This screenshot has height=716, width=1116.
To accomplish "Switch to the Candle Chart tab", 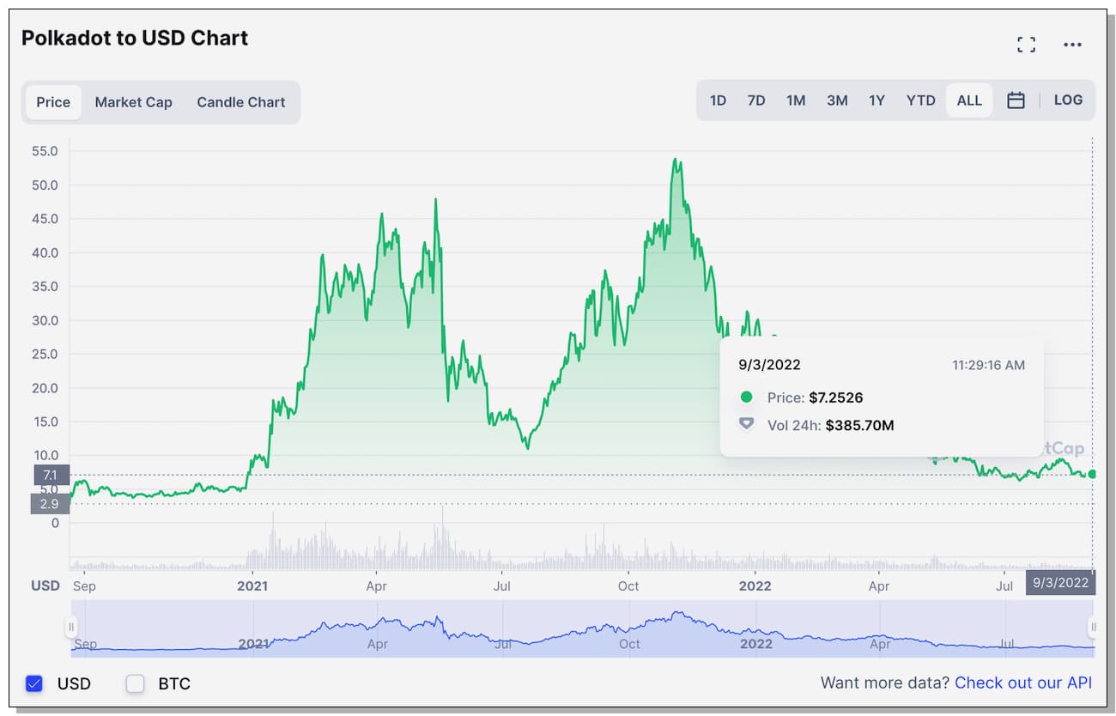I will pos(240,102).
